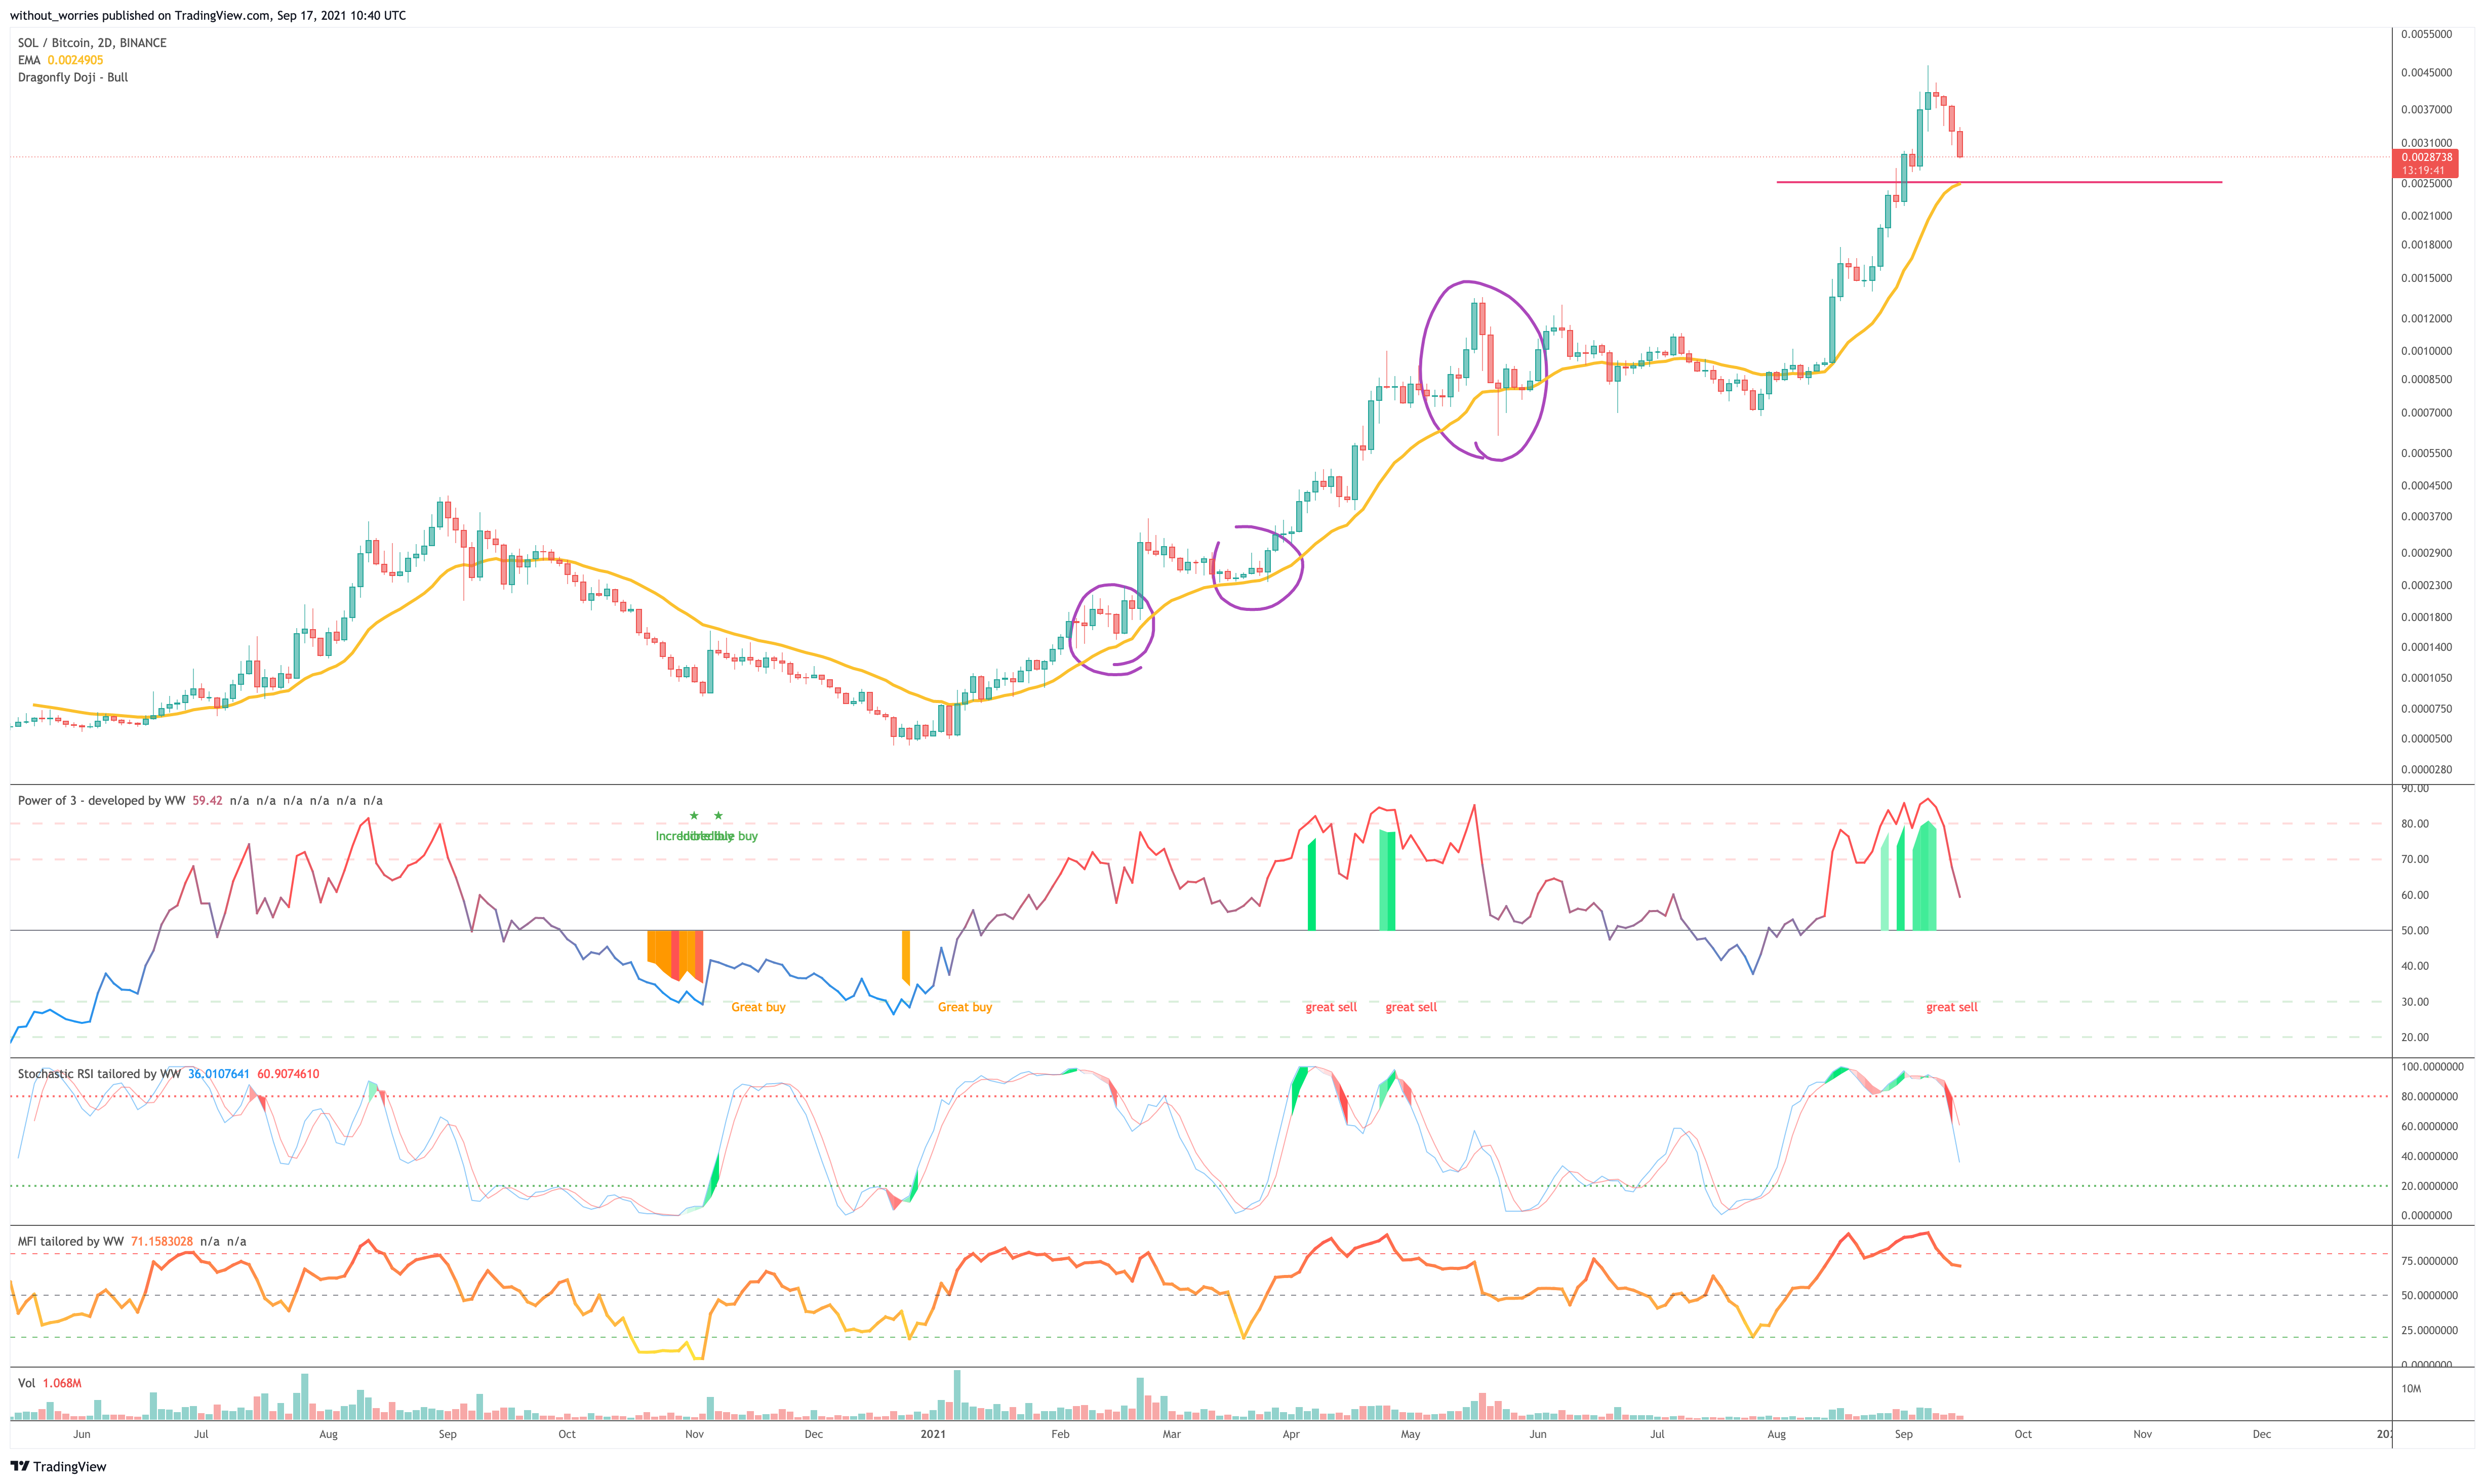Click the red Stochastic value 60.9074610

click(288, 1074)
